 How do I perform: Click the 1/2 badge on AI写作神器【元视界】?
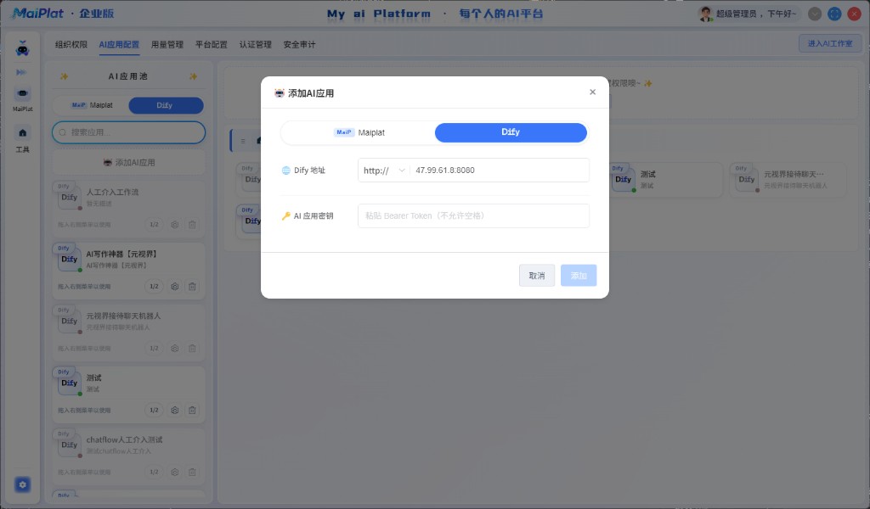coord(155,287)
